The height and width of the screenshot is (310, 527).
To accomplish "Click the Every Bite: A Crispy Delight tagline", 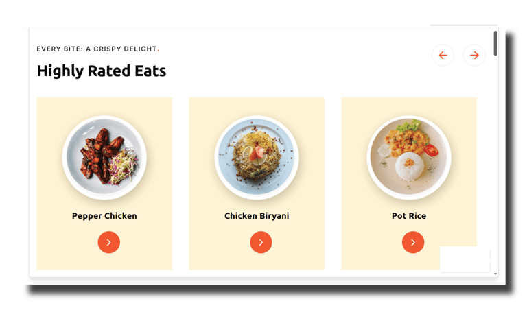I will click(x=98, y=49).
